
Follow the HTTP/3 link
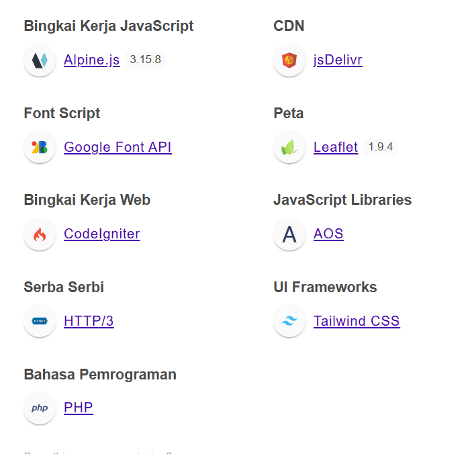tap(89, 321)
